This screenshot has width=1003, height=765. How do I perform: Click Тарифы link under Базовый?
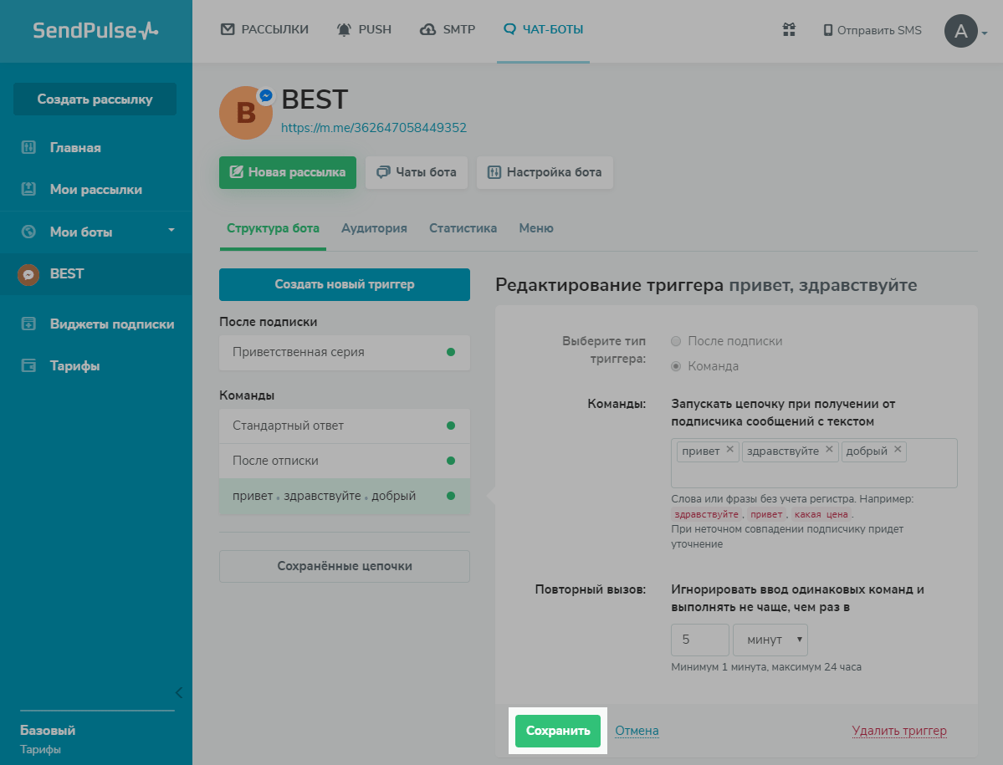point(40,749)
